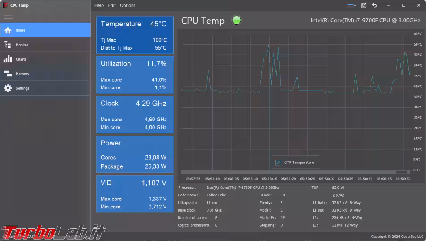This screenshot has height=241, width=426.
Task: Open the Settings page
Action: 45,88
